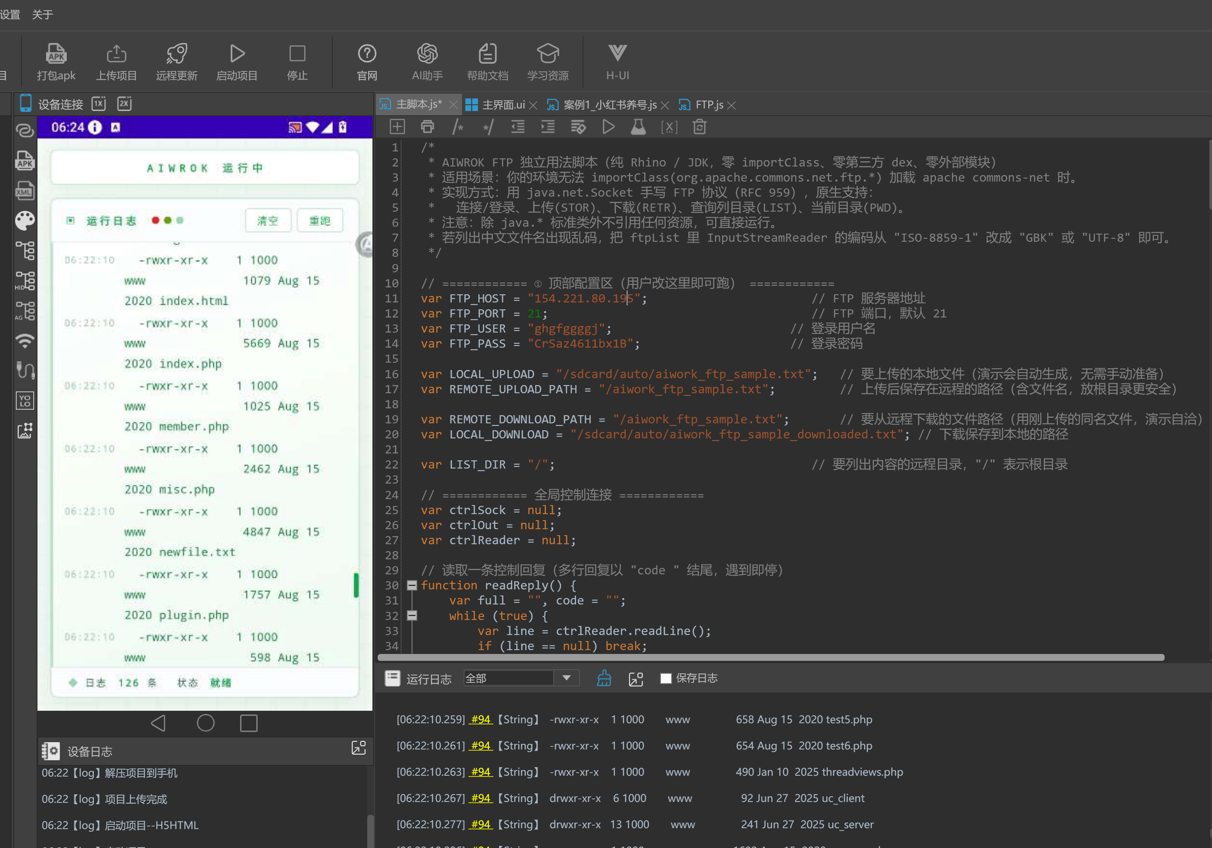Click the add new plus icon in editor toolbar
This screenshot has width=1212, height=848.
pos(397,126)
